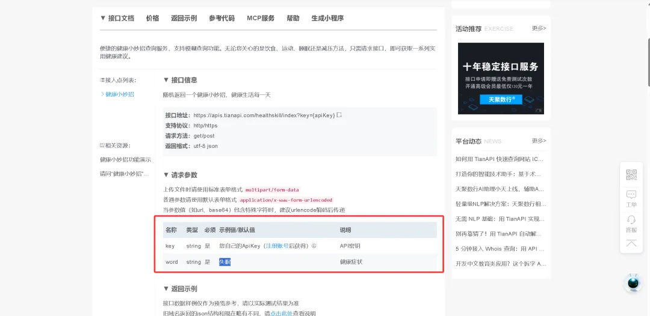Click the get/post request method value
Viewport: 650px width, 316px height.
pos(204,136)
